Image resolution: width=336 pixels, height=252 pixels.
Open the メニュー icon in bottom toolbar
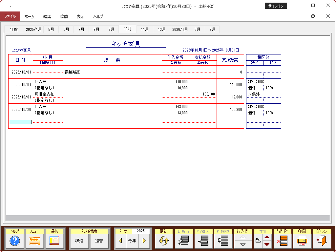tap(34, 241)
